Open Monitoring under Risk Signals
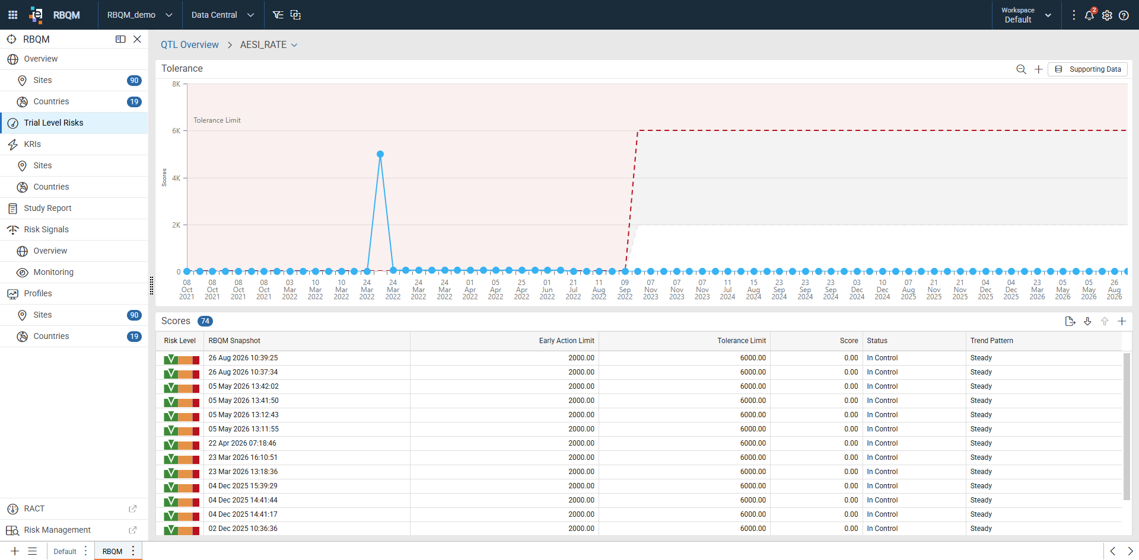 point(74,272)
